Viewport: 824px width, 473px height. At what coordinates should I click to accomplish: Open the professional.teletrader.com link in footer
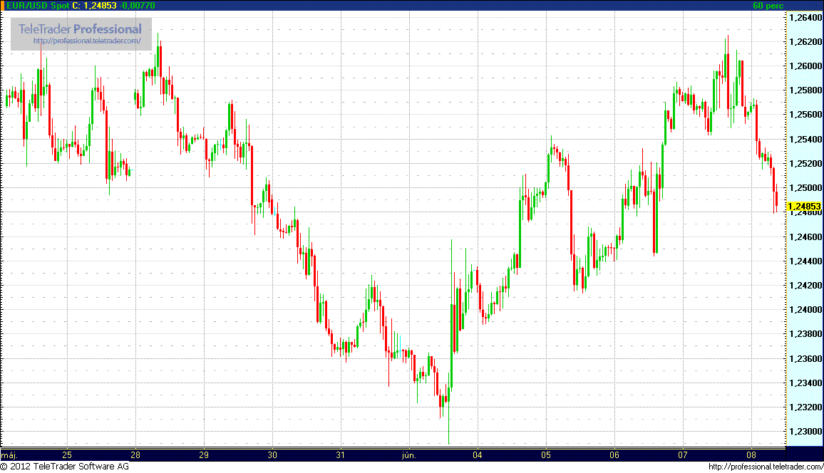(x=766, y=467)
